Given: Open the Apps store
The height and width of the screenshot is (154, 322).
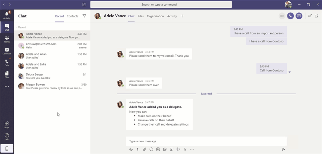Looking at the screenshot, I should pos(7,125).
